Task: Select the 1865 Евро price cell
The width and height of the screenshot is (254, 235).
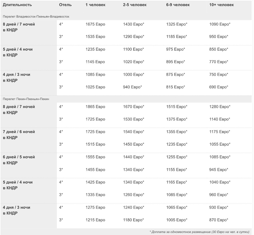Action: coord(95,107)
